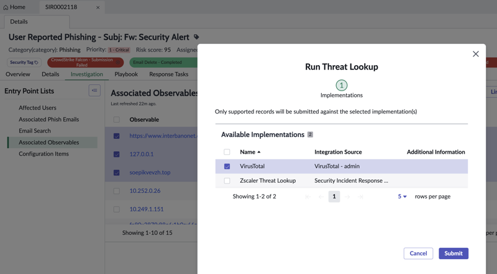Cancel the threat lookup dialog
497x274 pixels.
pyautogui.click(x=418, y=254)
